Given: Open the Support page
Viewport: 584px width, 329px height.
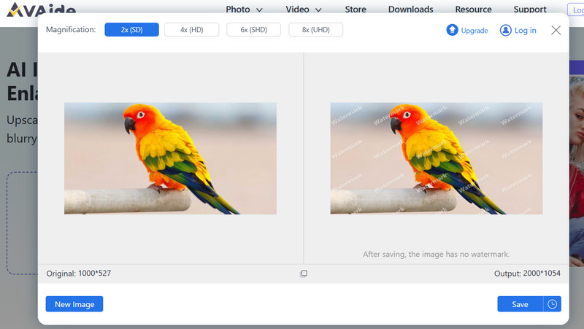Looking at the screenshot, I should 530,9.
